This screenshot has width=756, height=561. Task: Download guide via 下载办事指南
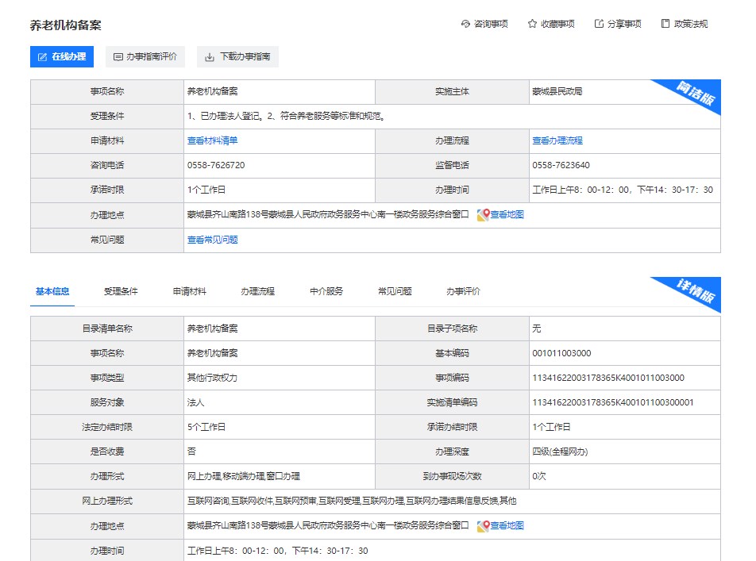point(237,57)
